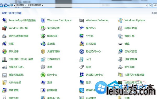This screenshot has height=99, width=157.
Task: Open the 电话和调制解调器 icon
Action: point(4,36)
